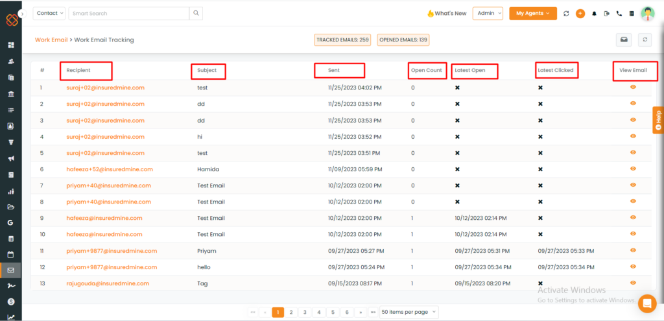The width and height of the screenshot is (664, 321).
Task: Sort by the Recipient column header
Action: click(x=78, y=70)
